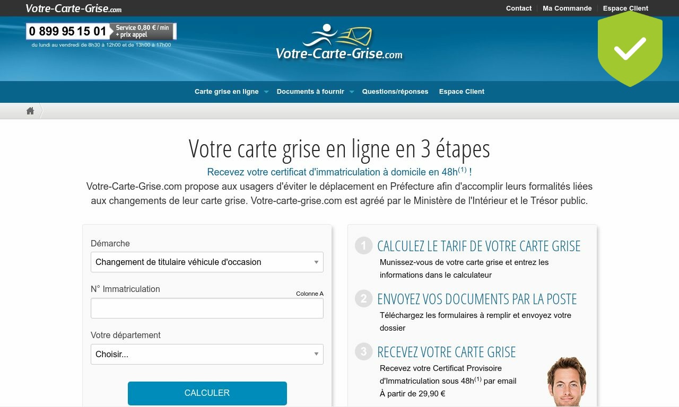
Task: Open Questions/réponses in the navigation bar
Action: pyautogui.click(x=395, y=92)
